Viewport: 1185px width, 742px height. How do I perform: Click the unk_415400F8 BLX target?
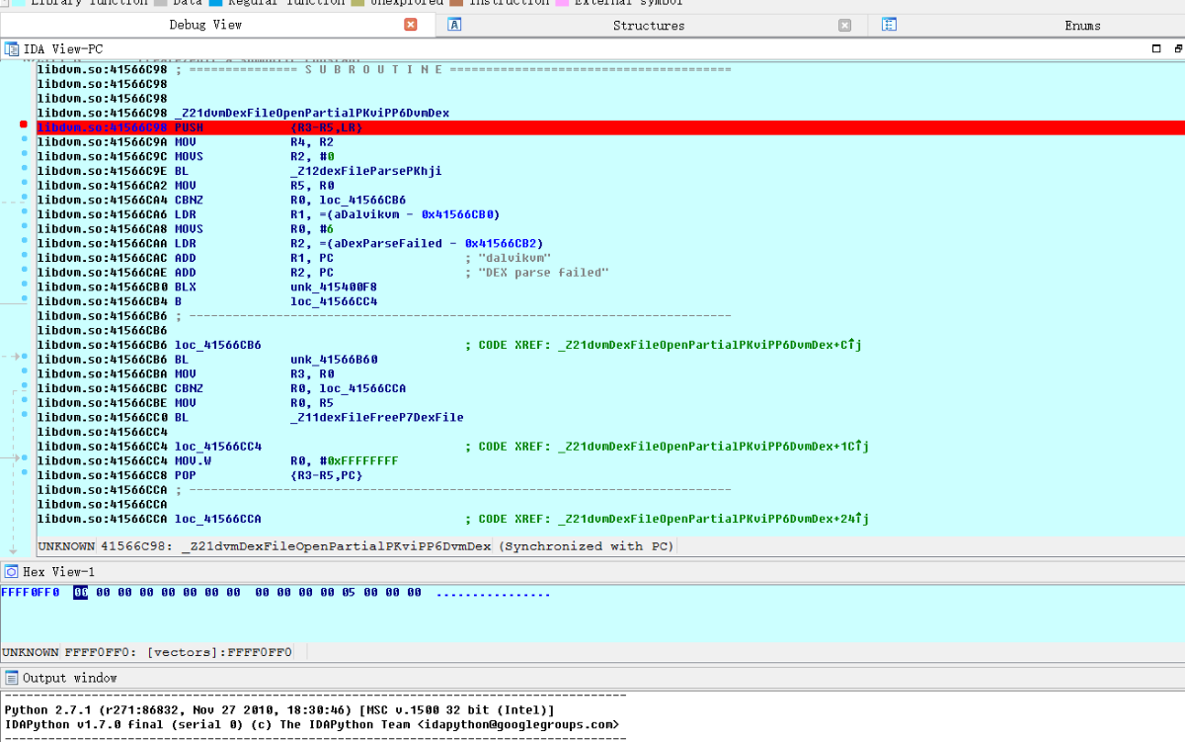click(x=333, y=287)
